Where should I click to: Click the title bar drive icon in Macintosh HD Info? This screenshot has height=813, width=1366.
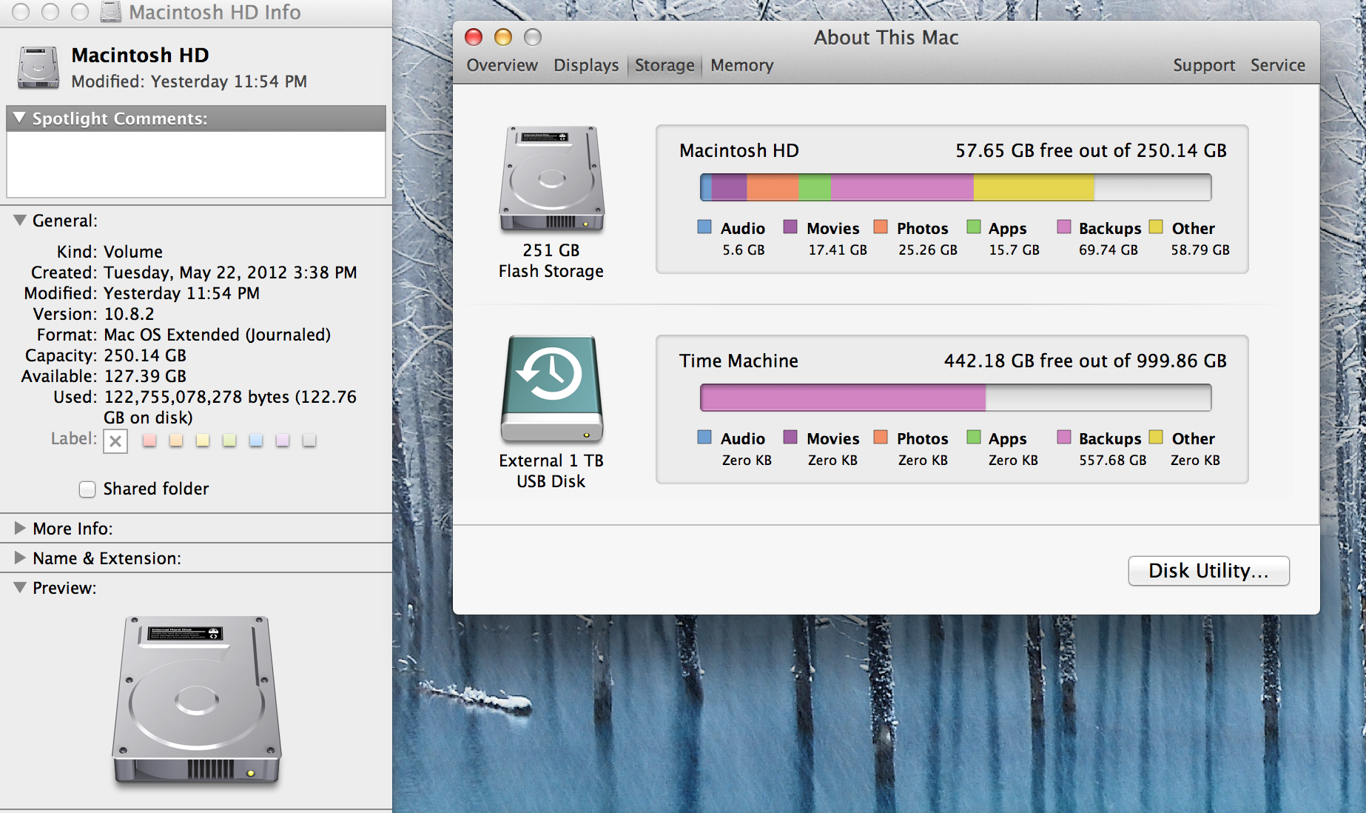click(x=111, y=12)
